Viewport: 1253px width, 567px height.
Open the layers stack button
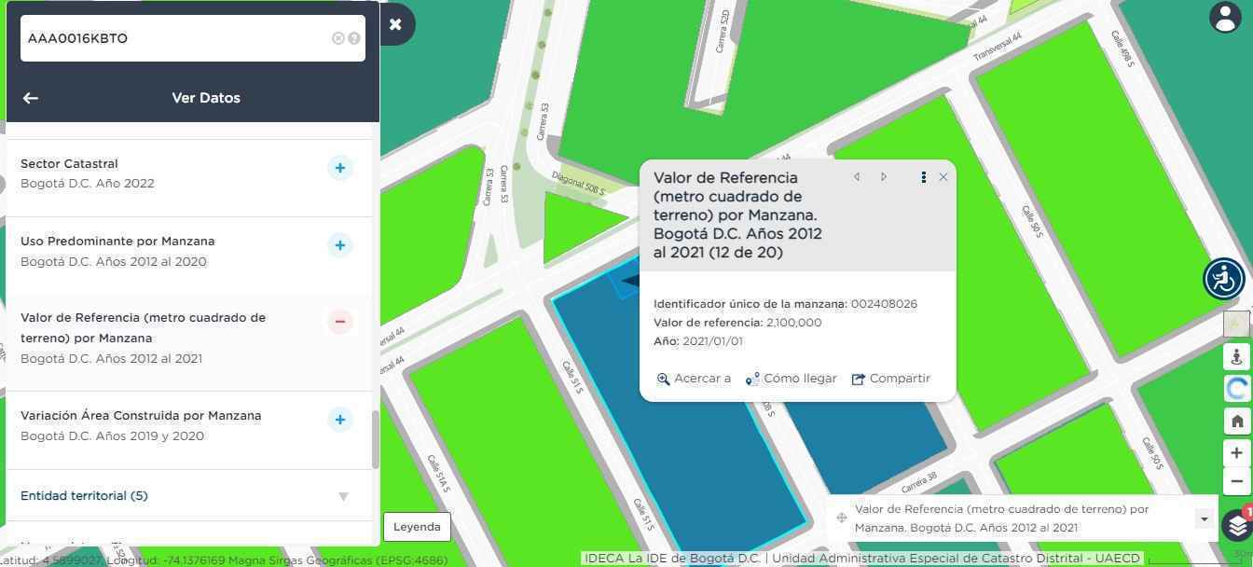(1236, 525)
